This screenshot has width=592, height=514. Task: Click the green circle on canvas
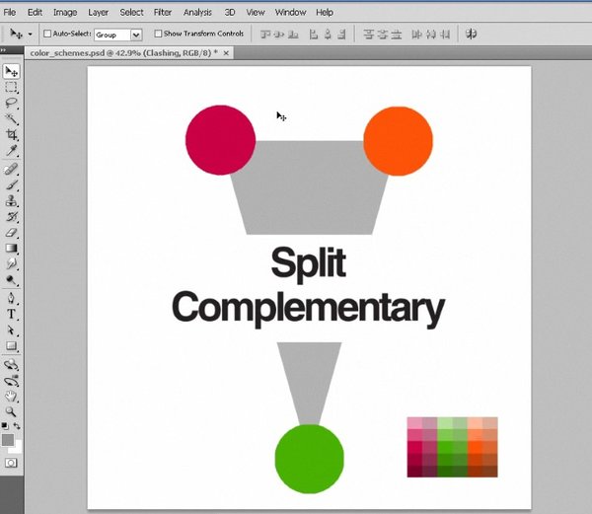click(x=309, y=459)
